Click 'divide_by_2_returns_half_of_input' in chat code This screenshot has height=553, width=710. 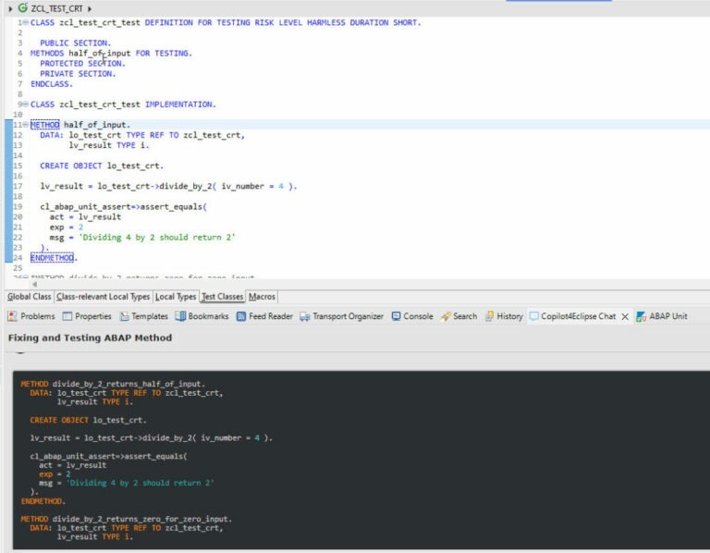[129, 384]
